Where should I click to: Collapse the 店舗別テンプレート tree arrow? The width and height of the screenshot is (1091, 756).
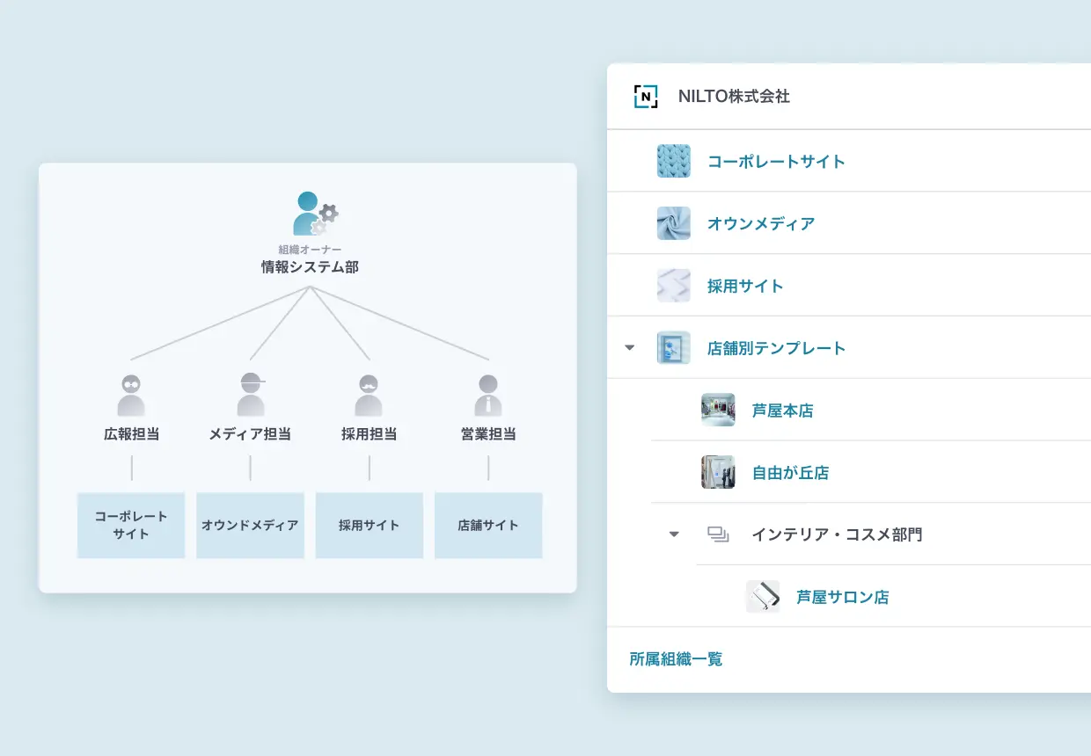[629, 348]
